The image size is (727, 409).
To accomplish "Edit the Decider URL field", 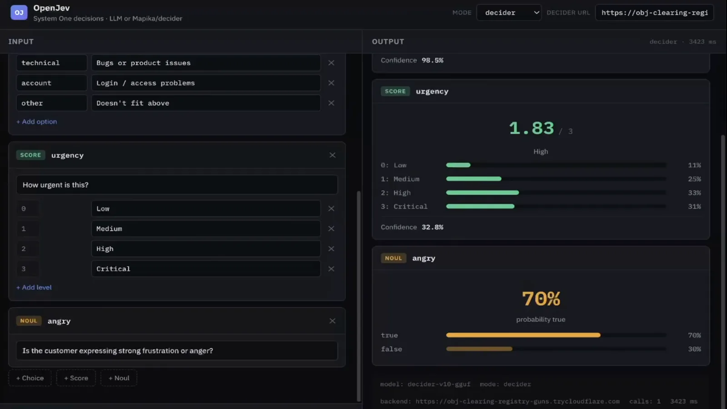I will coord(654,13).
